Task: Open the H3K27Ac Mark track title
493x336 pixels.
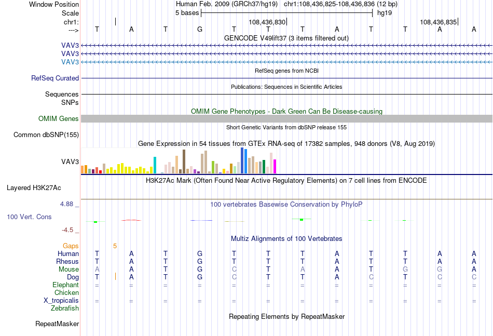Action: point(286,181)
